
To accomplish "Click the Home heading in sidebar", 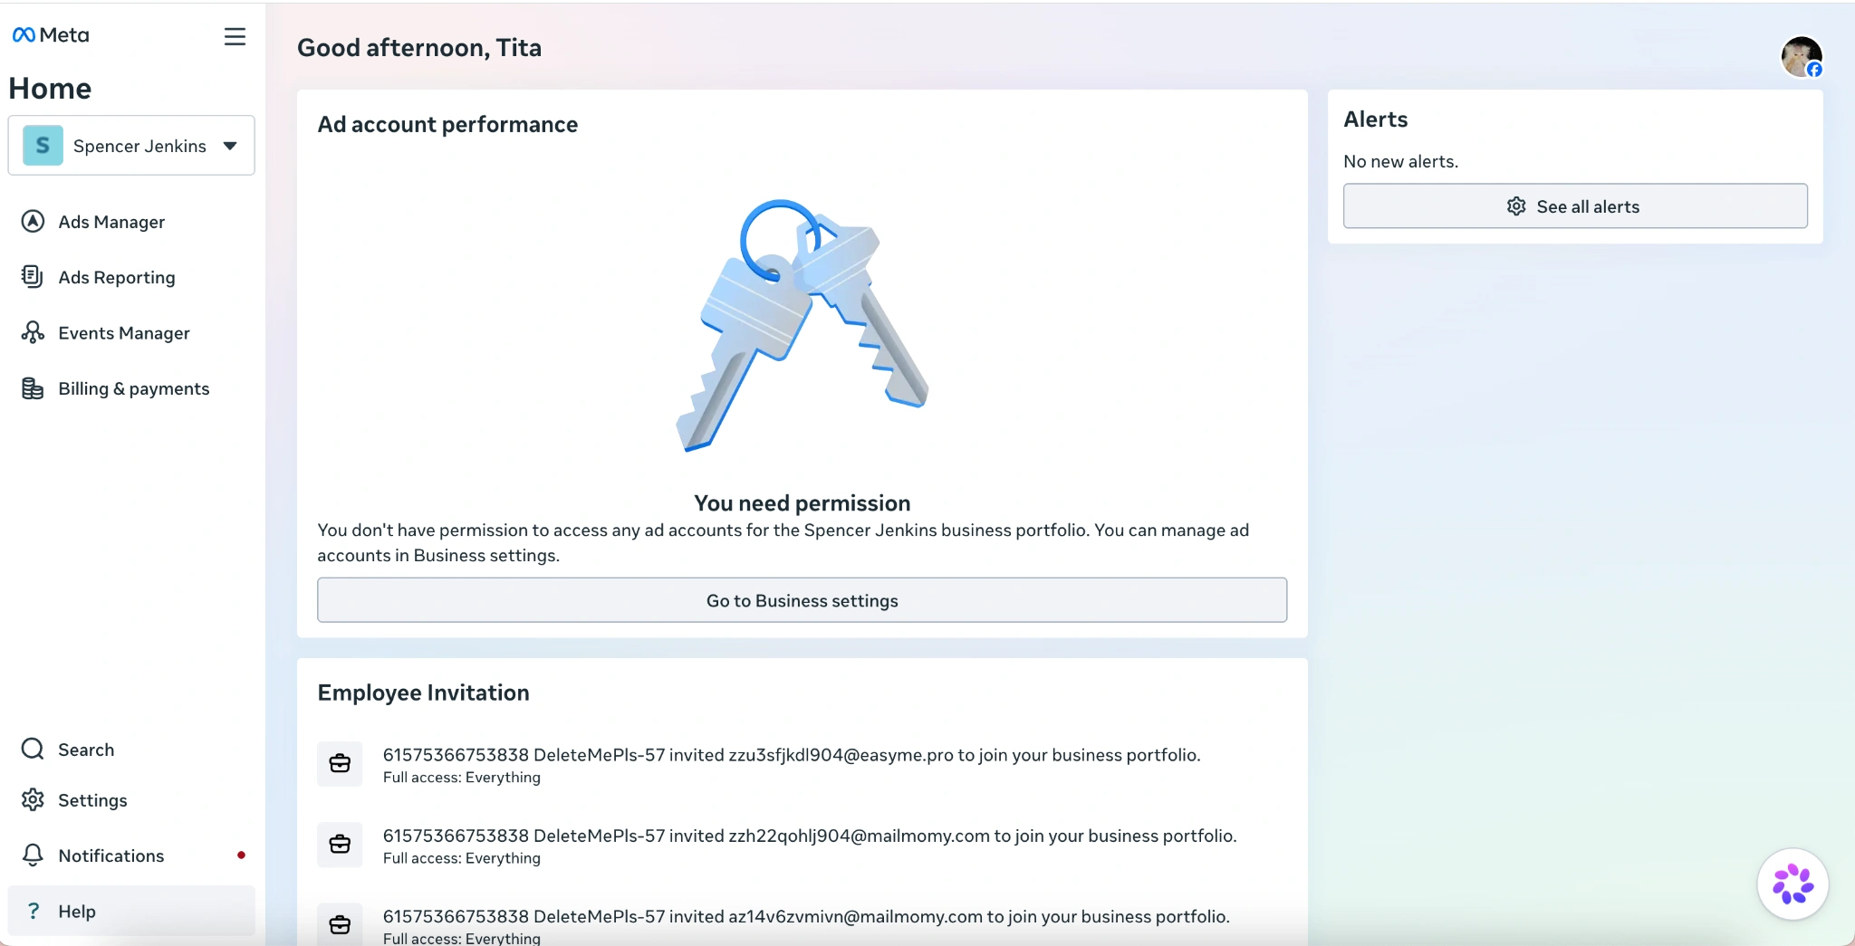I will (50, 88).
